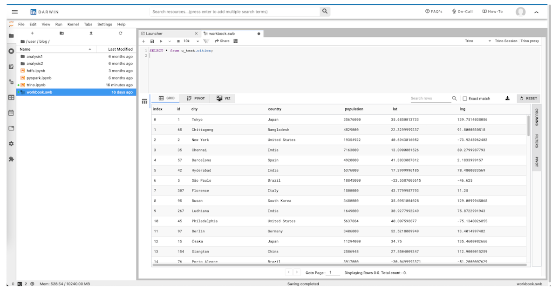
Task: Click the magnifier button beside the resource search
Action: tap(325, 11)
